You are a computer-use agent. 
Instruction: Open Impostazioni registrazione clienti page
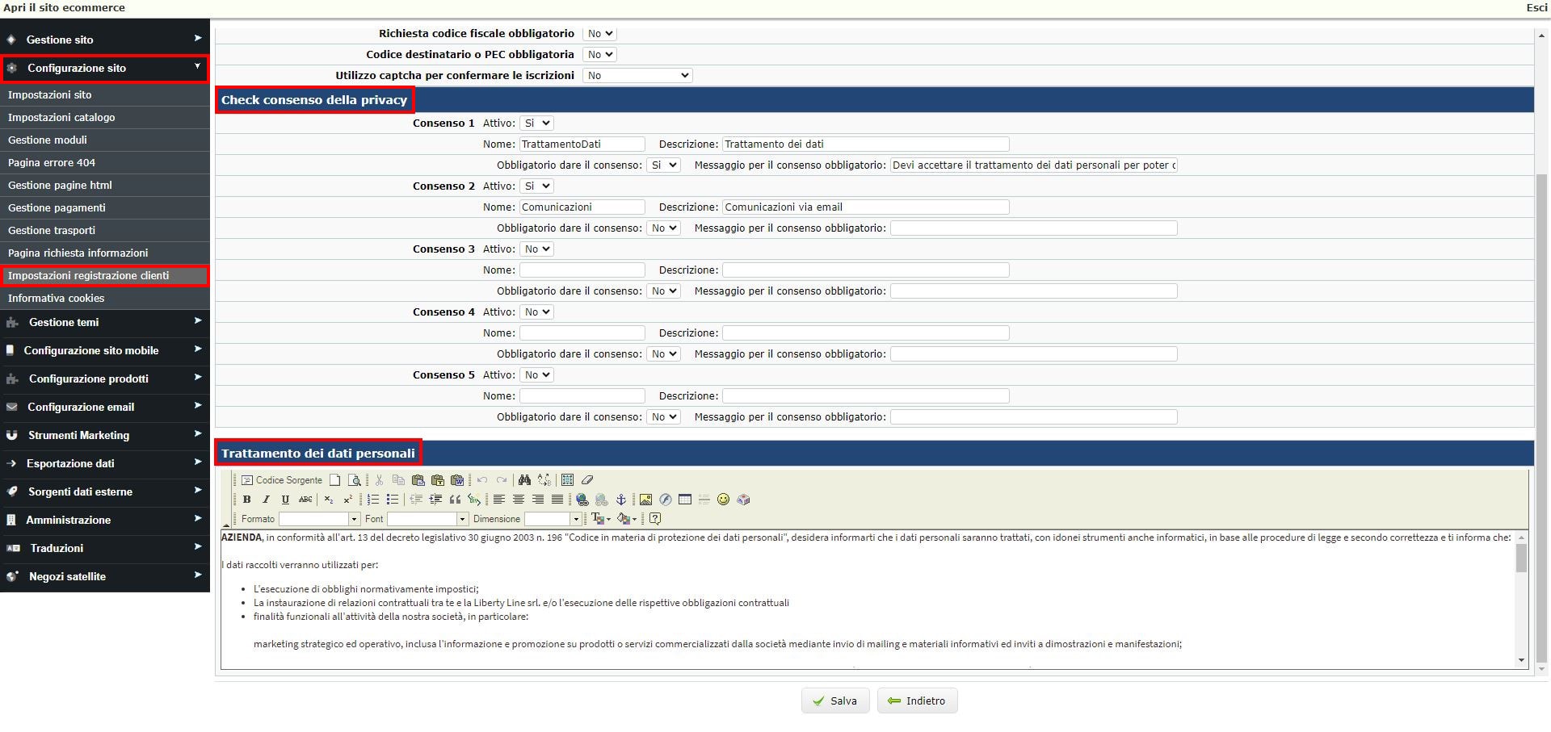(x=105, y=275)
